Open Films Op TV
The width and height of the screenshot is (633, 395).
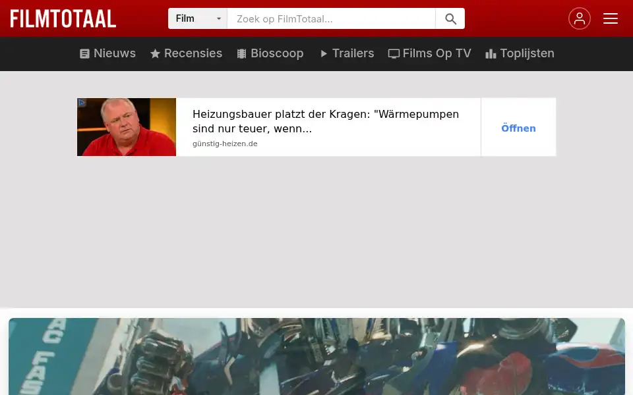point(429,53)
